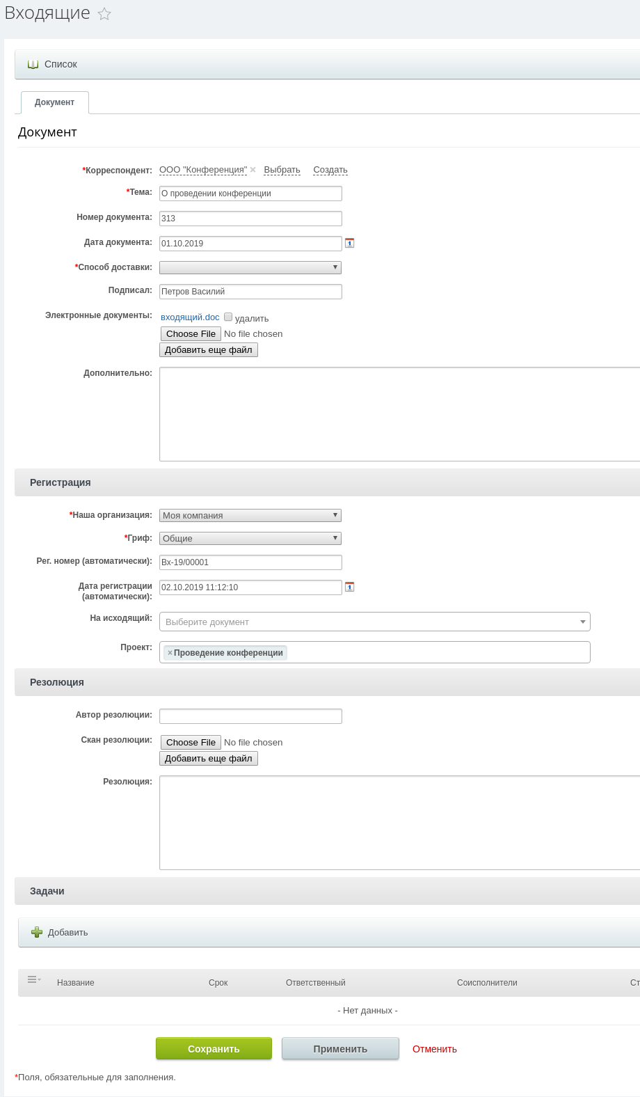Click the green plus Добавить icon
640x1097 pixels.
pyautogui.click(x=37, y=932)
